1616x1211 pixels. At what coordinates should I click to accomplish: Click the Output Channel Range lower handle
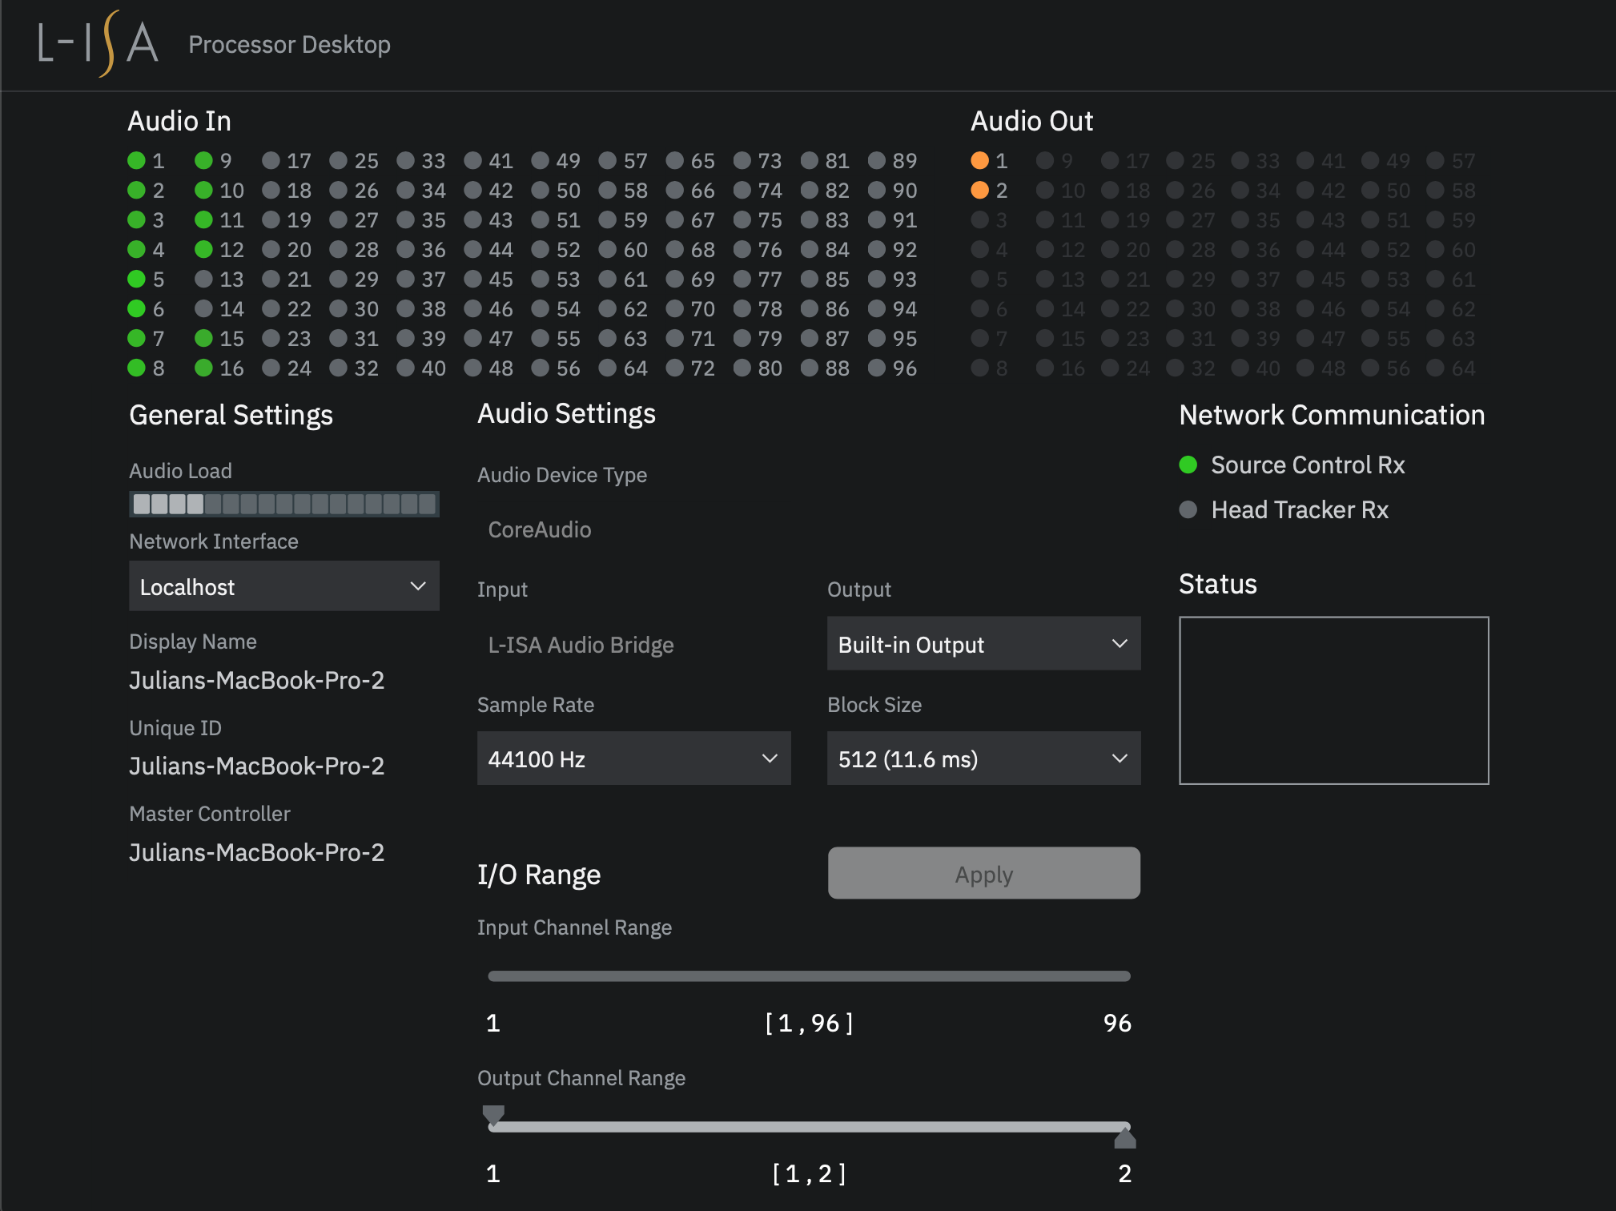tap(493, 1115)
